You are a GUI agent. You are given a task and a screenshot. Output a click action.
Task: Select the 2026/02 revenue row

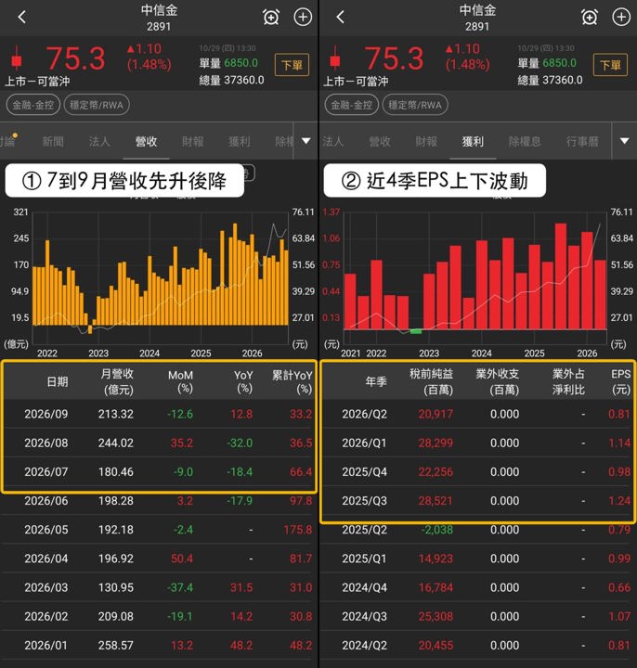click(159, 616)
